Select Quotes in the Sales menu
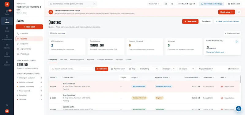The width and height of the screenshot is (245, 115). [x=29, y=39]
